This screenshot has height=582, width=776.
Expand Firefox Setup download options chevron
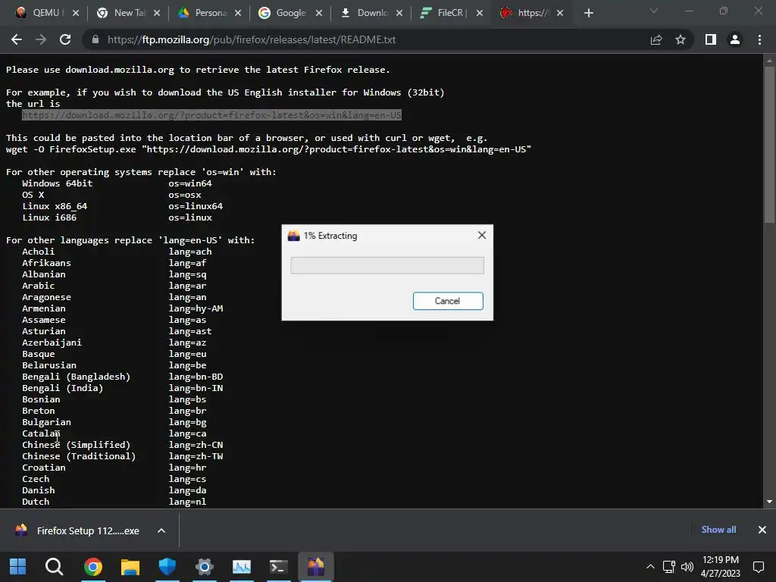click(161, 530)
